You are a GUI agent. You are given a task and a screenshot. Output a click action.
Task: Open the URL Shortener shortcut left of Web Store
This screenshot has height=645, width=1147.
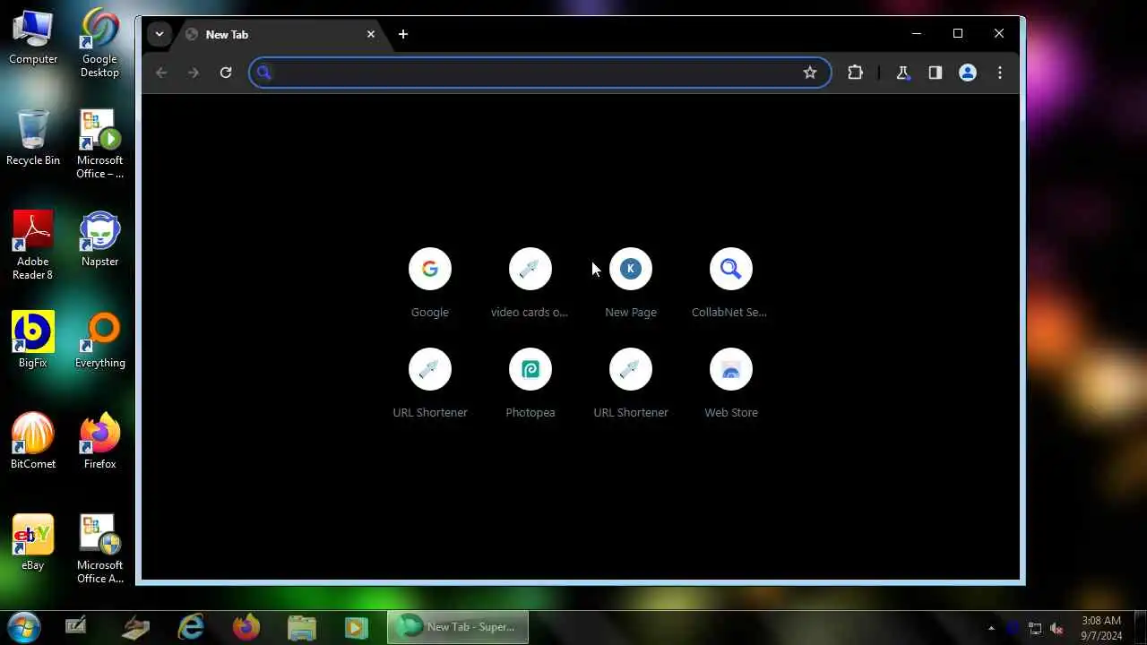tap(631, 383)
